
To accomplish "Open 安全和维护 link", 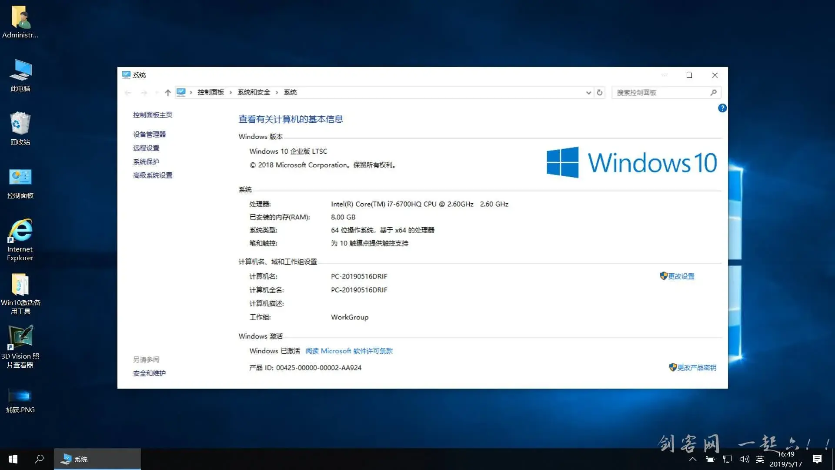I will tap(149, 373).
